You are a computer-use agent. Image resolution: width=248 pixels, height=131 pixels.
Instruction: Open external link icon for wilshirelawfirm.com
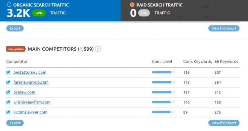click(8, 102)
